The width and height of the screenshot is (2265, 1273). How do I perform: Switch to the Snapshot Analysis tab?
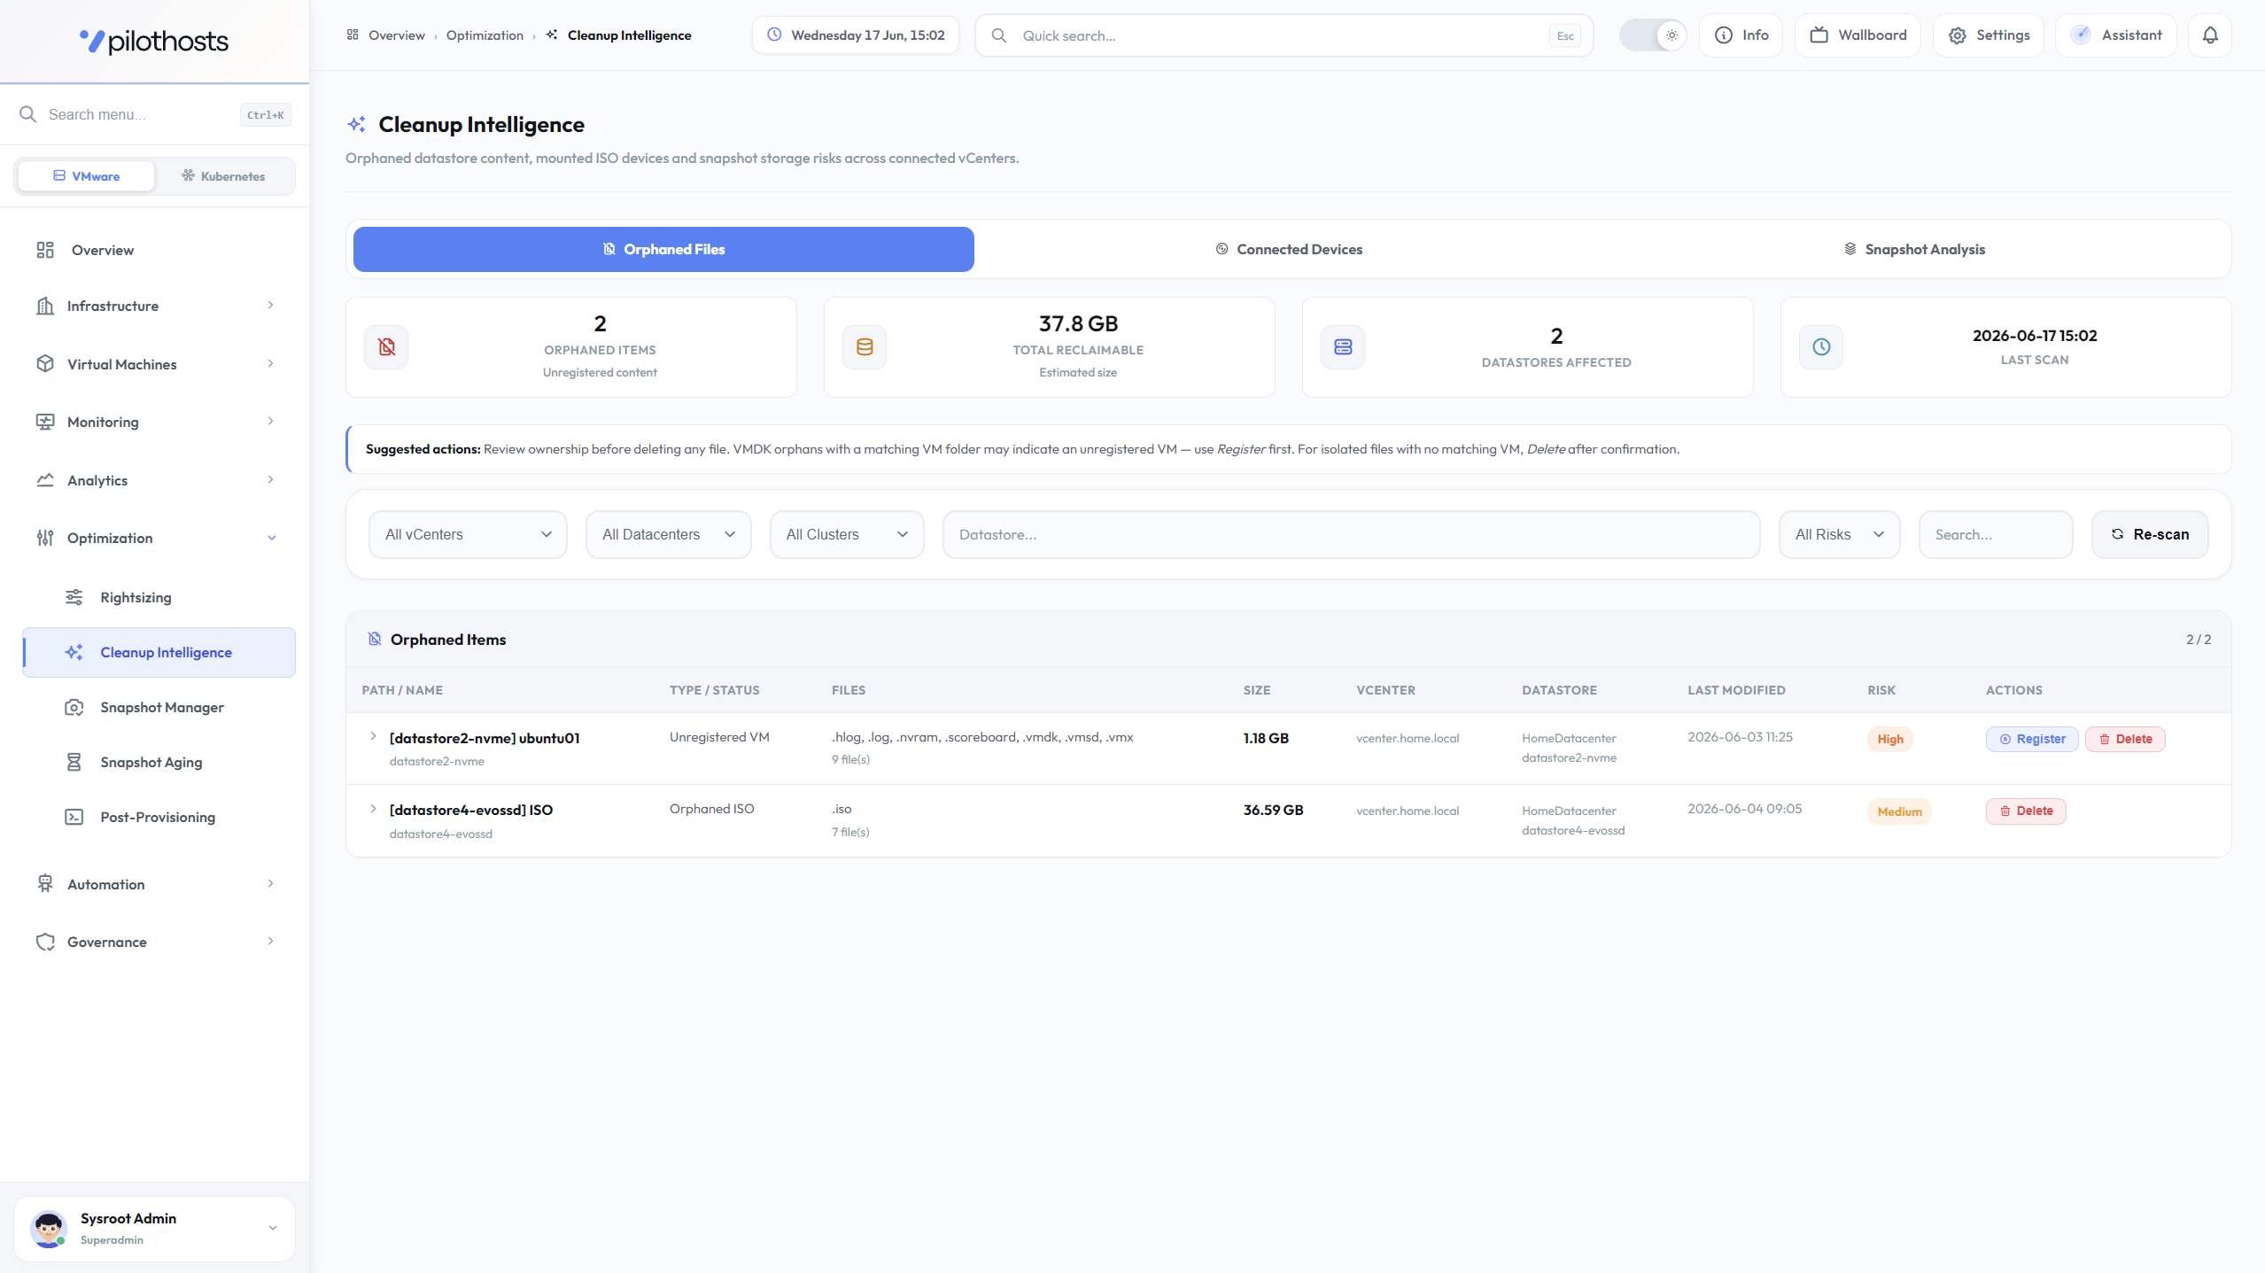[x=1914, y=249]
